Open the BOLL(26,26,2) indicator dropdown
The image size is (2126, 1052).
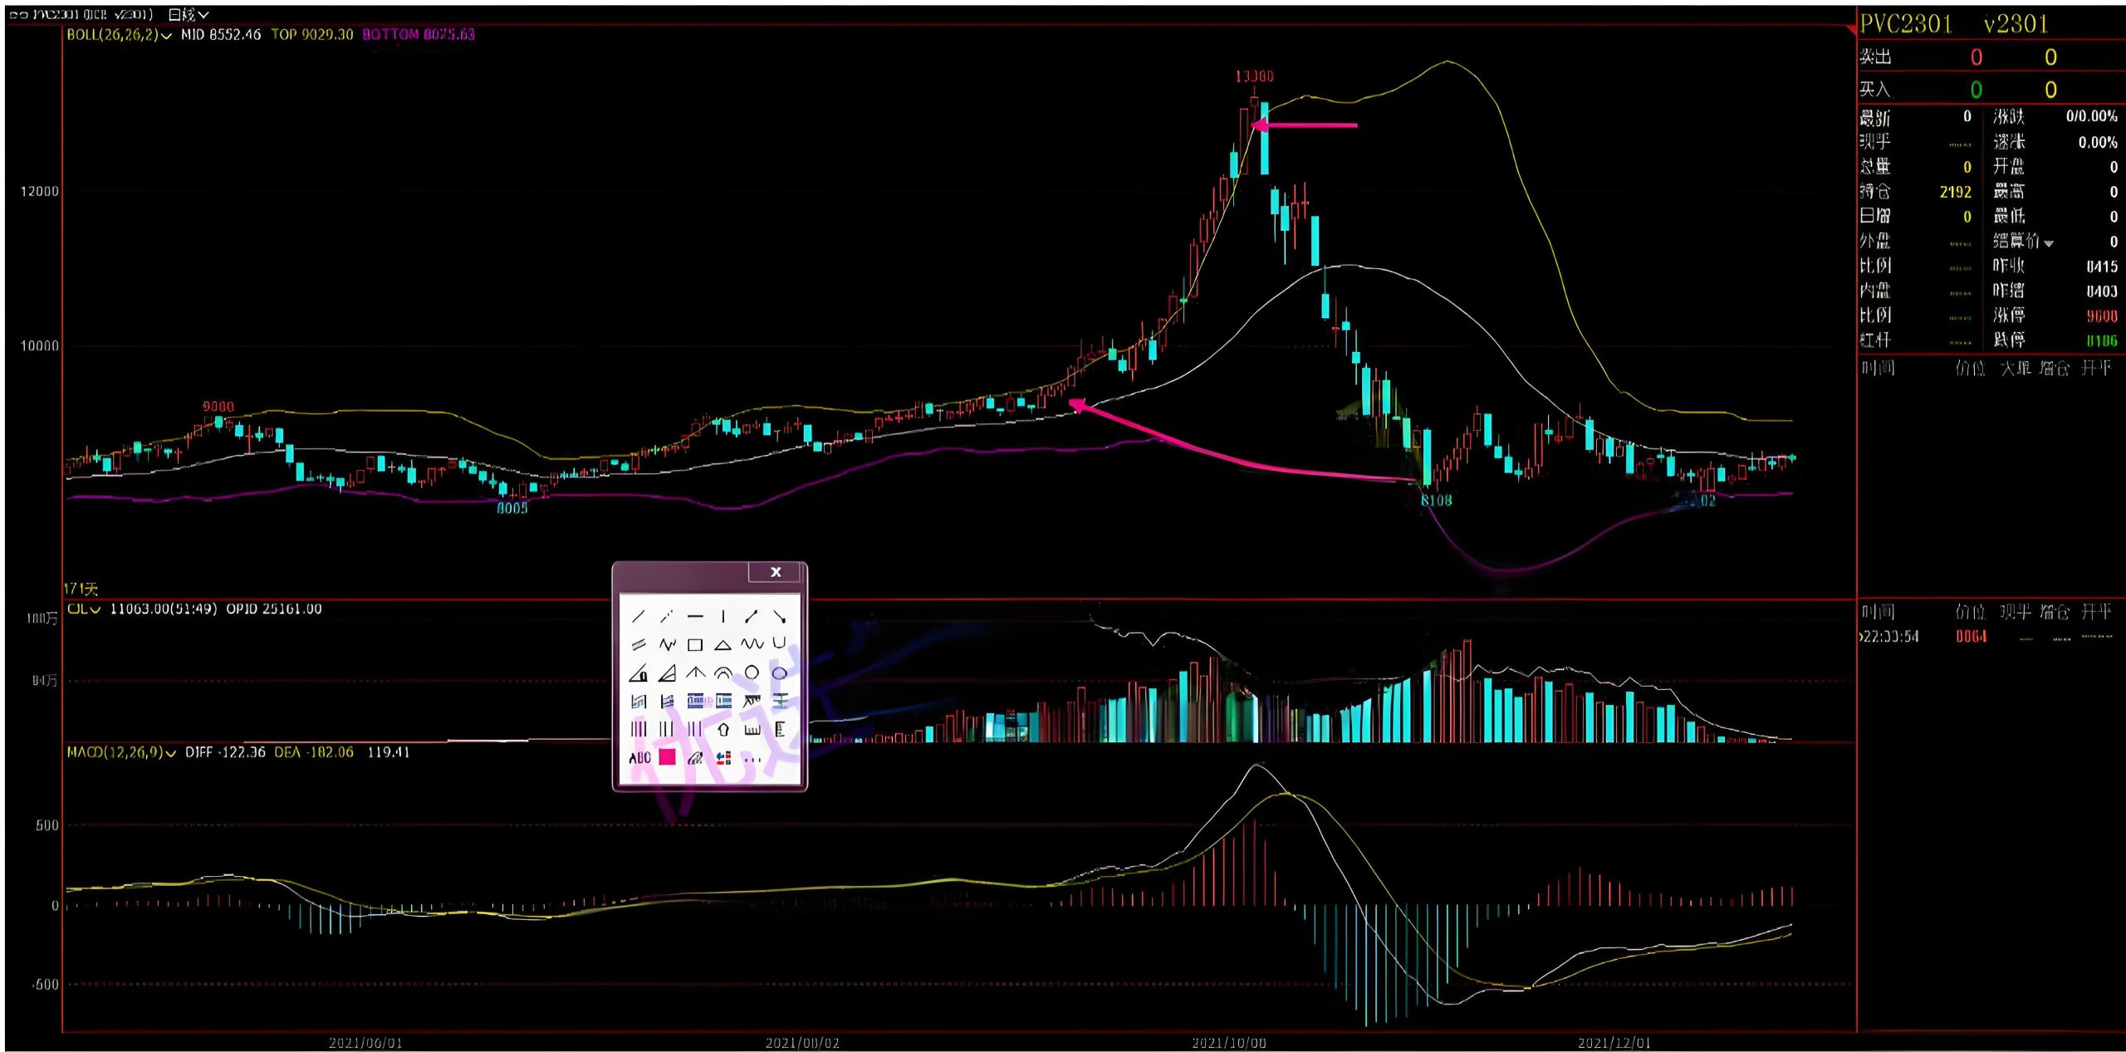coord(167,35)
